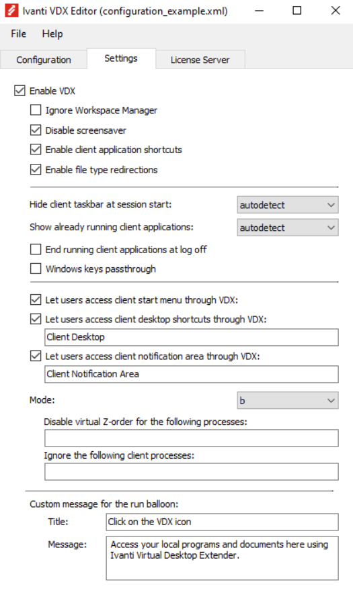Open the File menu

[x=19, y=34]
